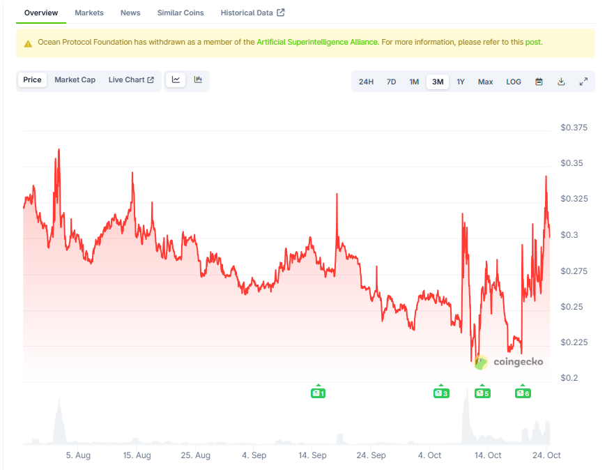Switch chart to Market Cap
This screenshot has height=470, width=614.
point(75,80)
